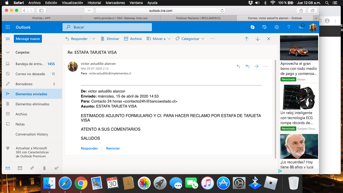343x193 pixels.
Task: Open a new Safari tab with plus
Action: point(316,18)
